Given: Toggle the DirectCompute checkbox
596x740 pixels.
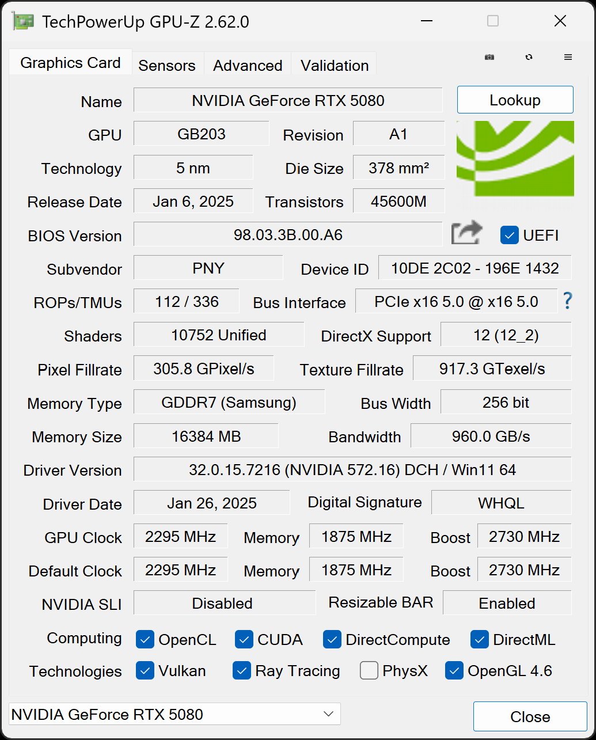Looking at the screenshot, I should (x=332, y=639).
